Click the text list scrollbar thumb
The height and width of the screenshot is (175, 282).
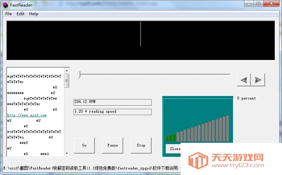pyautogui.click(x=67, y=81)
